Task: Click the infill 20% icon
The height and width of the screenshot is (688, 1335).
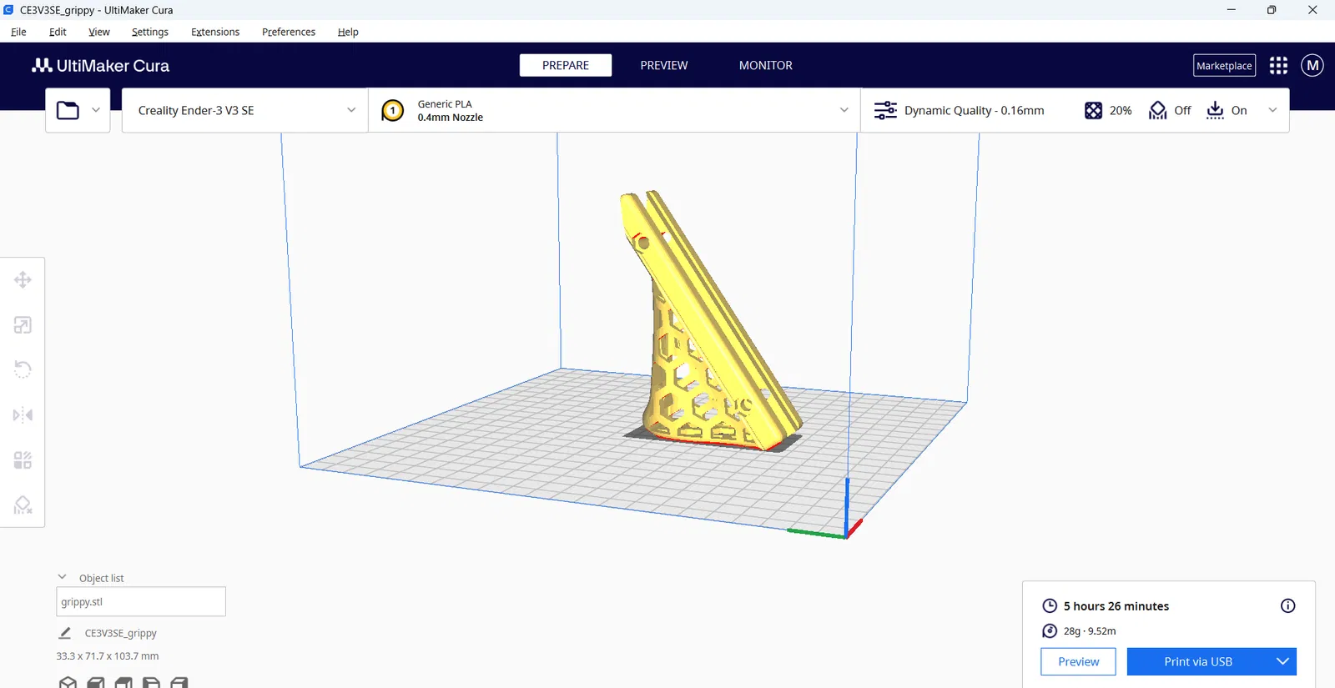Action: [x=1093, y=110]
